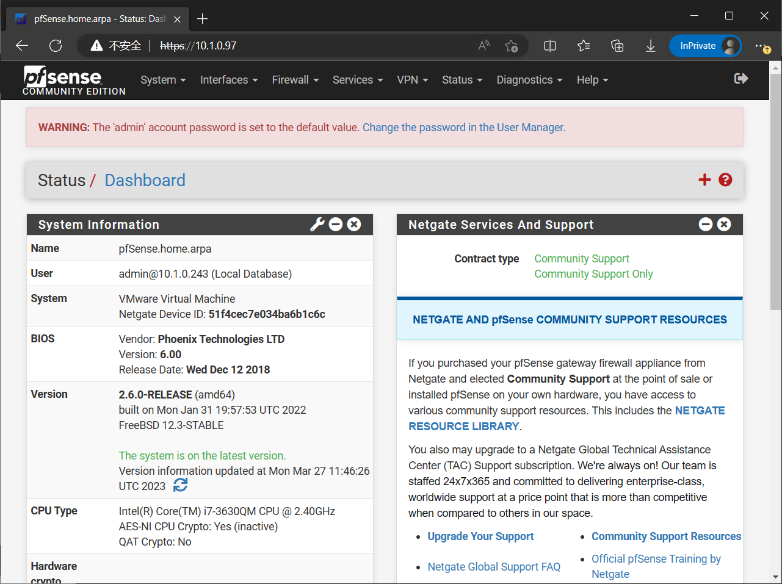
Task: Refresh version information update icon
Action: click(x=180, y=485)
